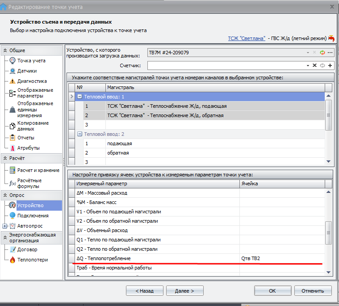Click the OK button
339x306 pixels.
(272, 291)
